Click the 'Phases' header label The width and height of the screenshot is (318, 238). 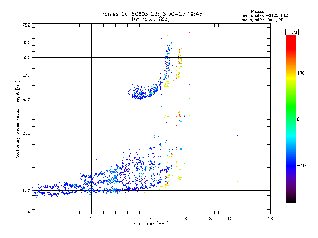(257, 12)
